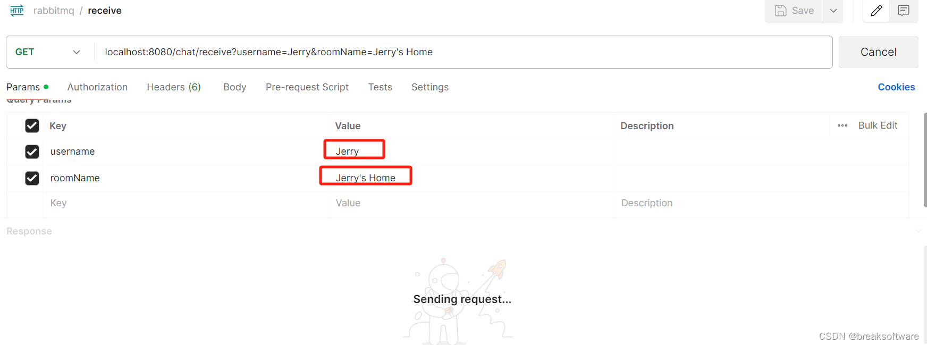
Task: Click the request URL field
Action: click(462, 52)
